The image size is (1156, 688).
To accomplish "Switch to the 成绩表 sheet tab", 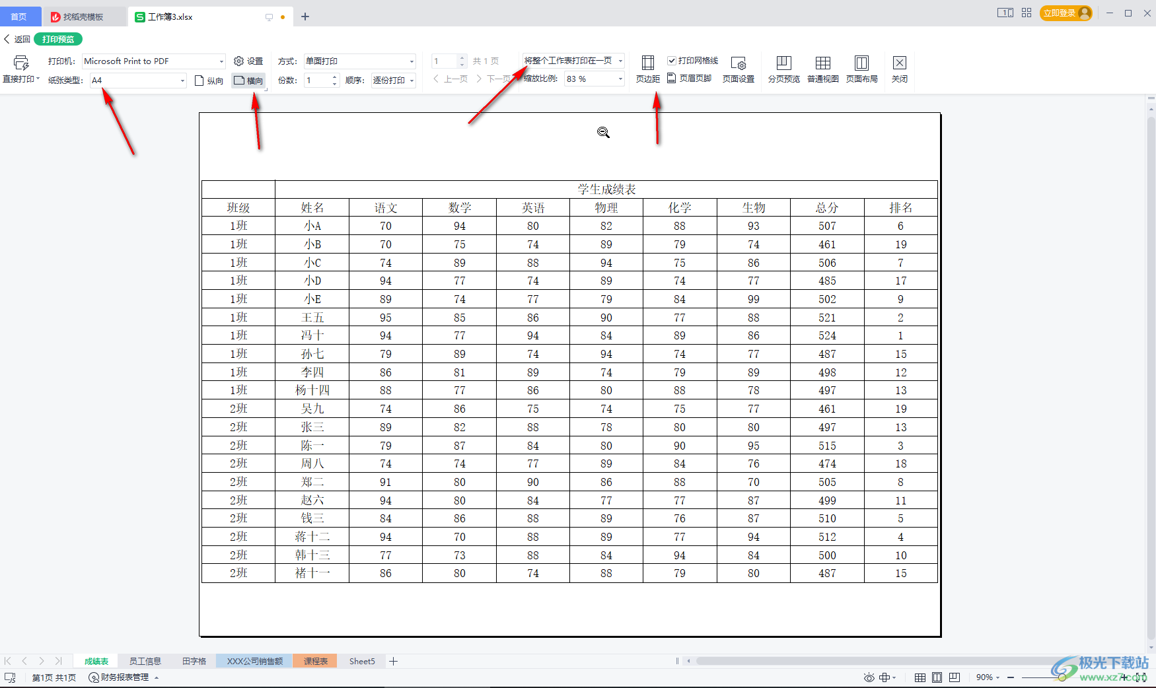I will coord(96,661).
